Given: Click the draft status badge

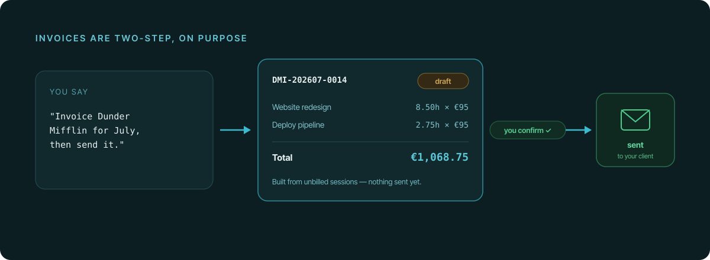Looking at the screenshot, I should pyautogui.click(x=443, y=81).
